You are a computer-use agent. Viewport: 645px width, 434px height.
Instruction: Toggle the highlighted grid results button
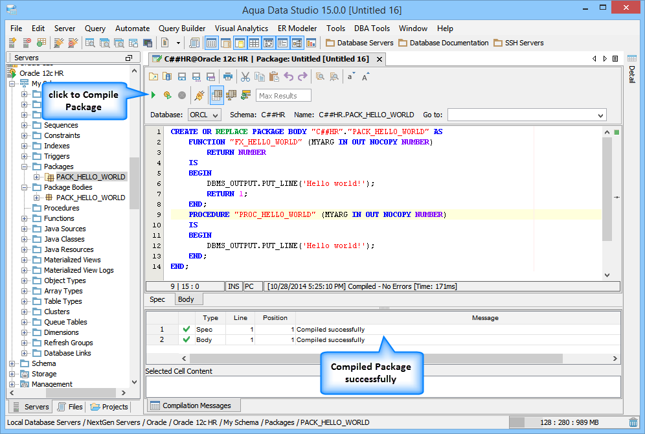217,95
